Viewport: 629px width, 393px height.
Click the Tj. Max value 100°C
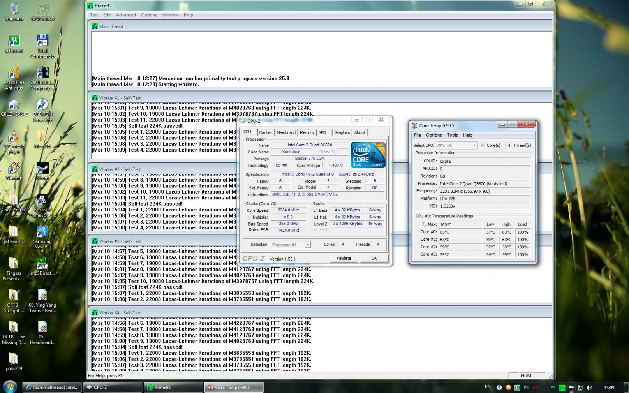click(460, 224)
